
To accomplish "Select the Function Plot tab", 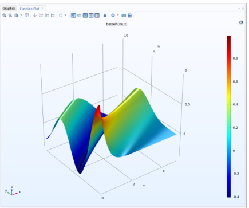I will (x=29, y=9).
